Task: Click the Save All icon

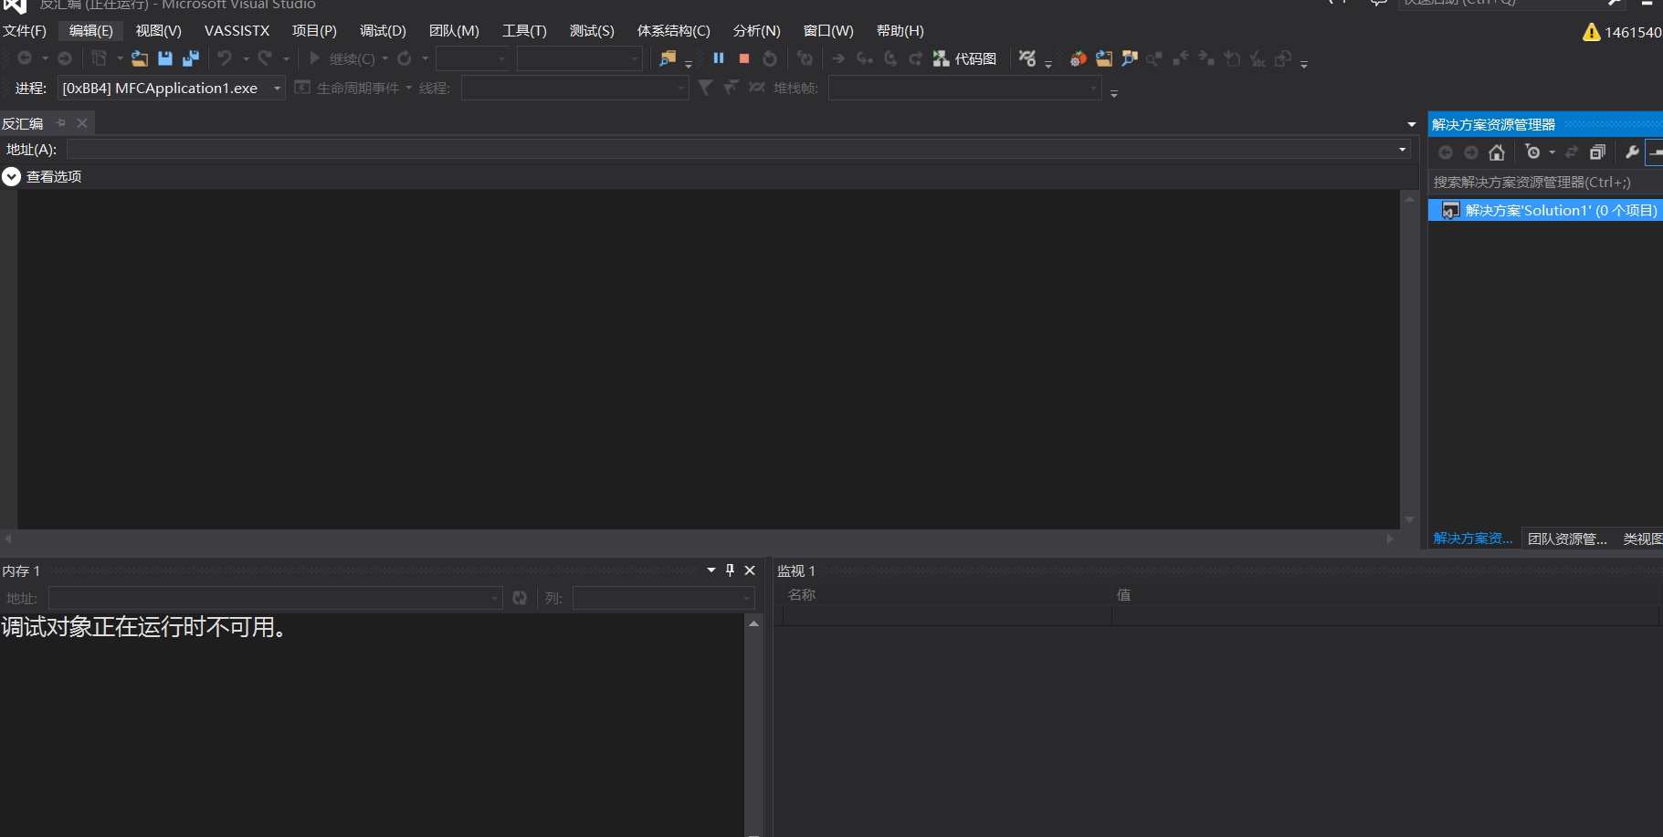Action: point(191,58)
